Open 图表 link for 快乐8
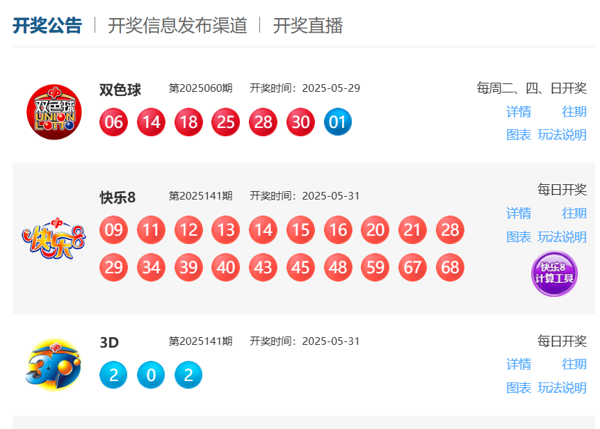Screen dimensions: 600x429 point(519,237)
